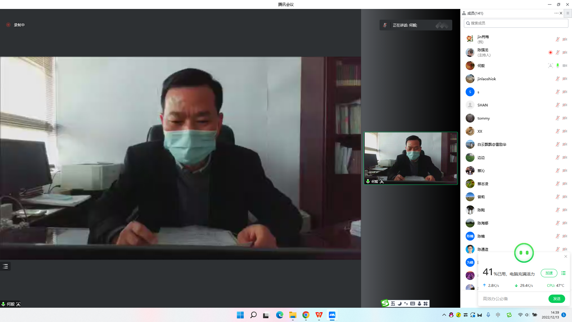The height and width of the screenshot is (322, 572).
Task: Click the green microphone icon for 何毅
Action: [x=557, y=66]
